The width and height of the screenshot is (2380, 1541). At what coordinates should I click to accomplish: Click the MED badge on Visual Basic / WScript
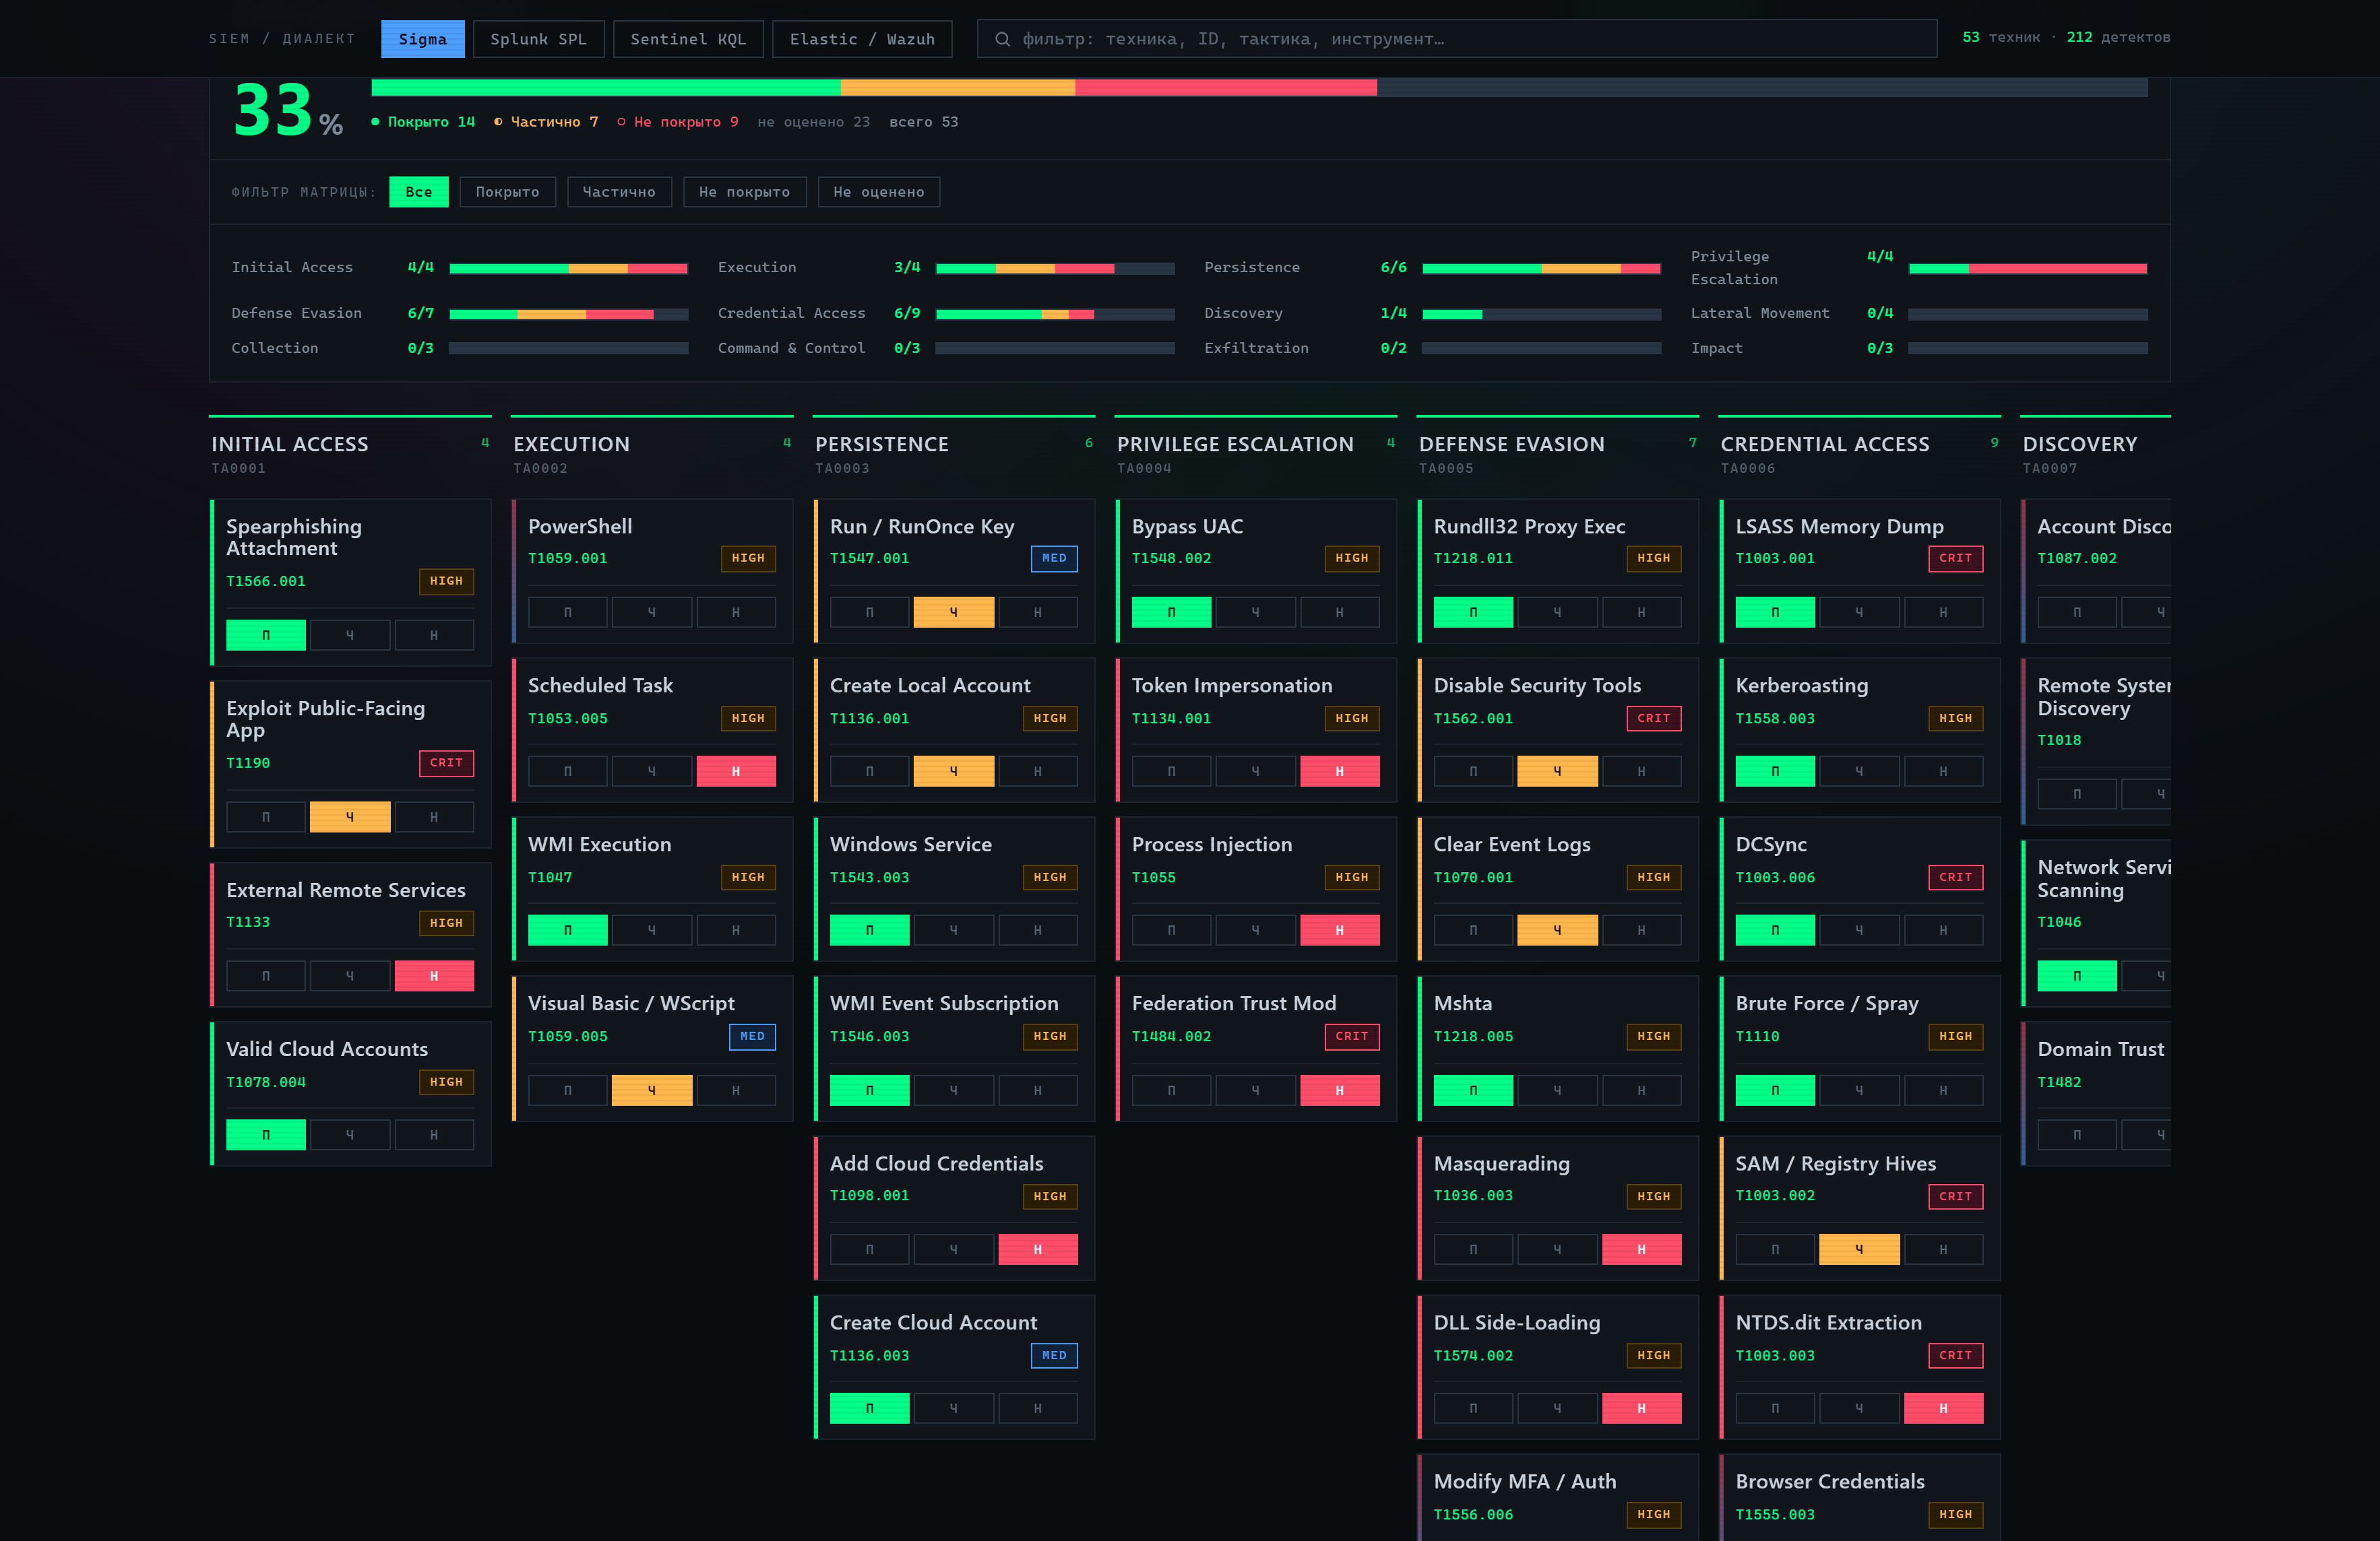point(752,1037)
